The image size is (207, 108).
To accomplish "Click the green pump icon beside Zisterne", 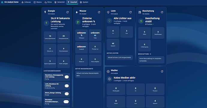I will (x=78, y=22).
